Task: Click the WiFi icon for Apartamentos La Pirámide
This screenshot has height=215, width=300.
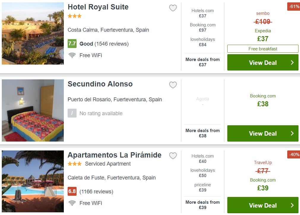Action: tap(72, 203)
